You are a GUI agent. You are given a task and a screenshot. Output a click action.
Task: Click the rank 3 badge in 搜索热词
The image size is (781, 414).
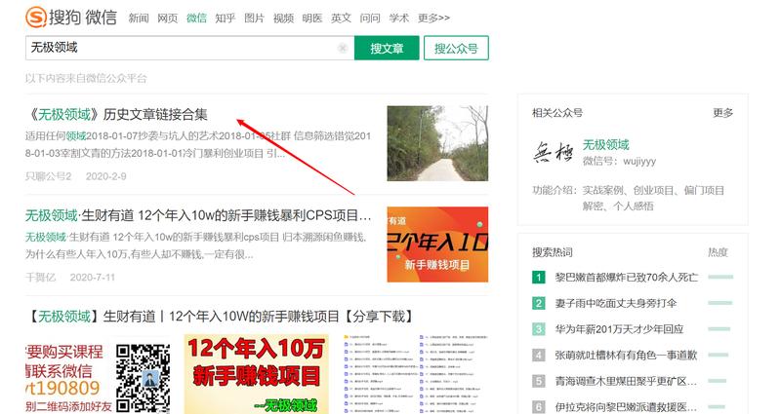pyautogui.click(x=539, y=329)
